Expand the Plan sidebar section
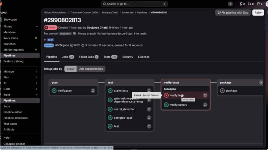 coord(37,77)
